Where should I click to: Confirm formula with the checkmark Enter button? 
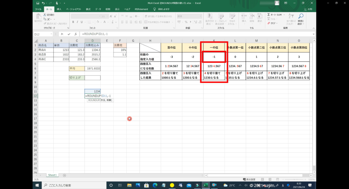tap(69, 34)
